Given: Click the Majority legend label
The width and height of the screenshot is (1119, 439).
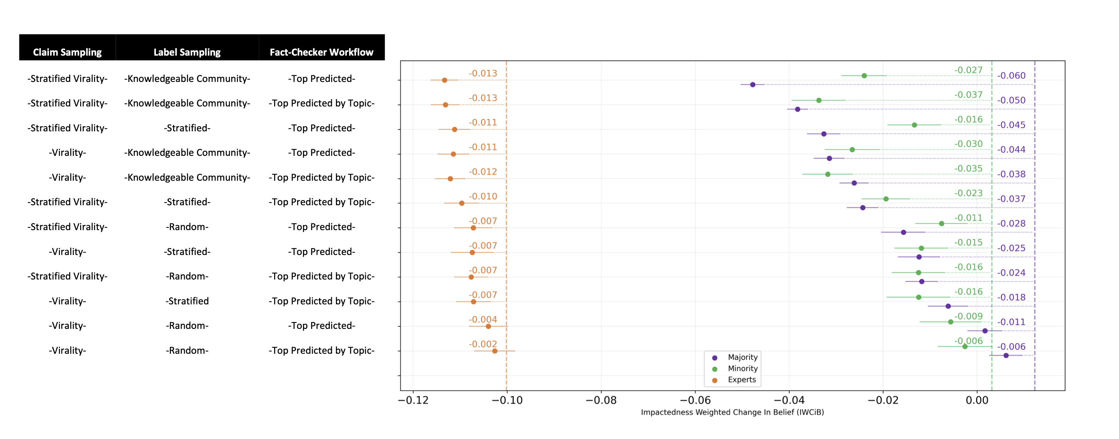Looking at the screenshot, I should point(742,357).
